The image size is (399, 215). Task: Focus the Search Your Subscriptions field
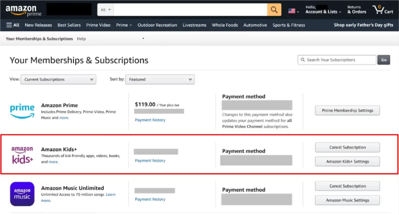337,60
